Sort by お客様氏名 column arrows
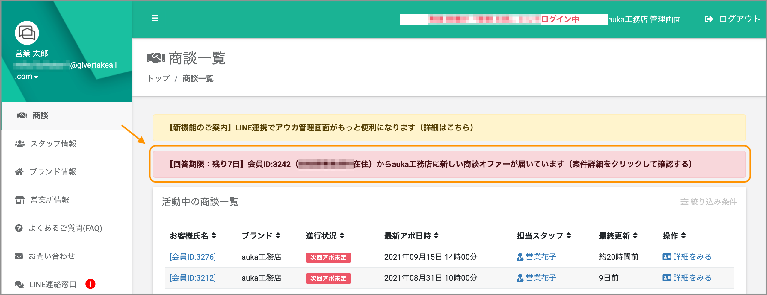Image resolution: width=767 pixels, height=295 pixels. pos(214,236)
